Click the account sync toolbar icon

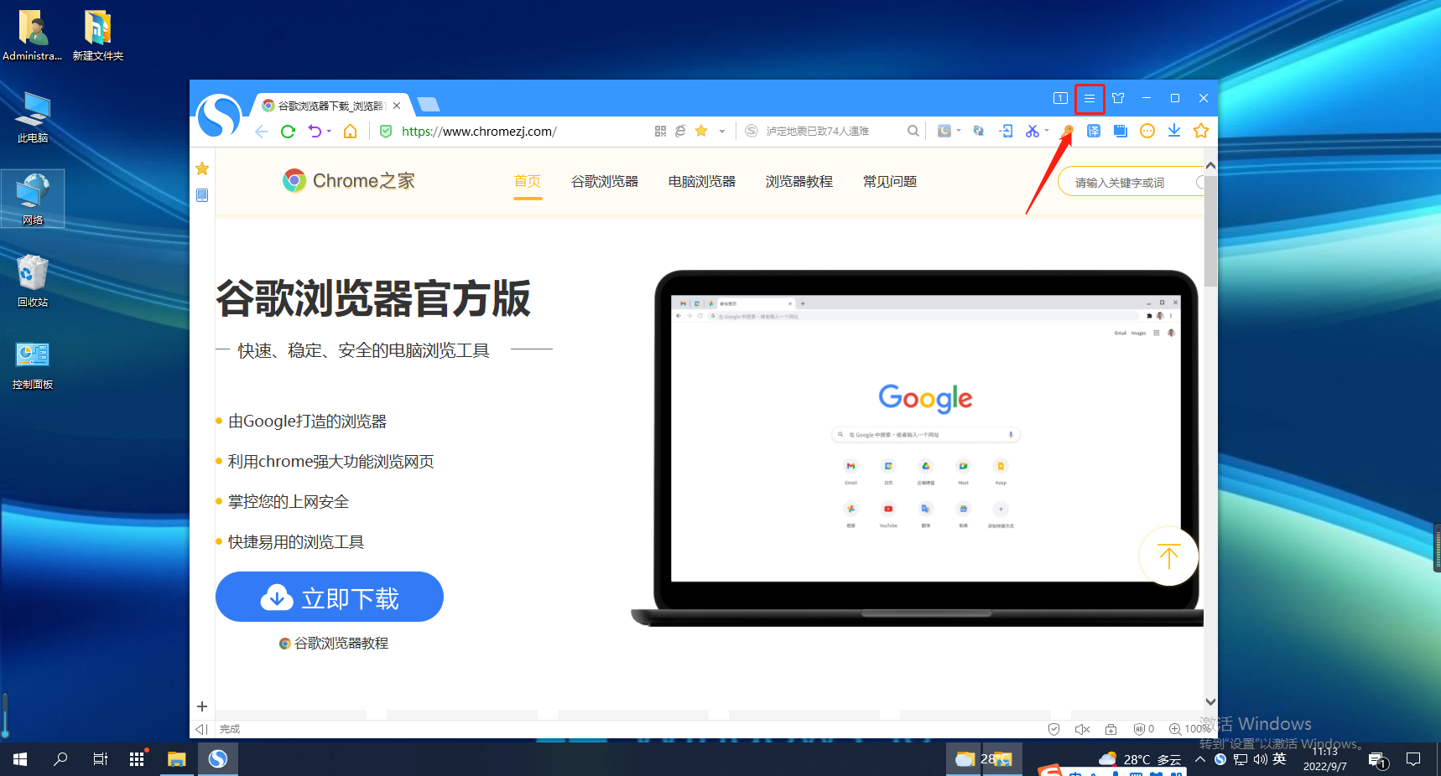(979, 131)
